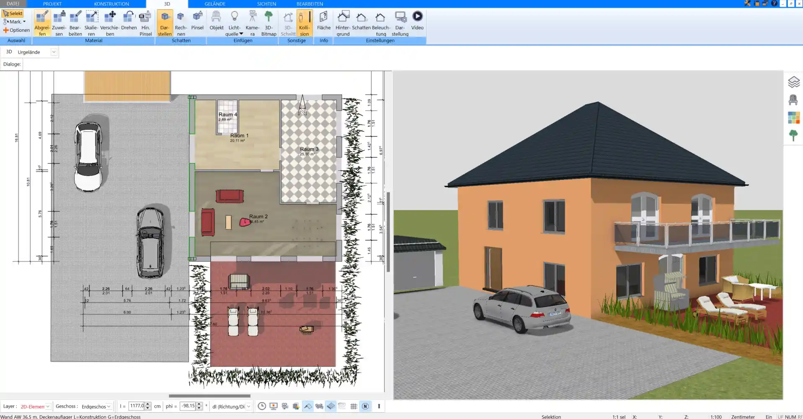Toggle the faded layers icon in bottom toolbar
The height and width of the screenshot is (419, 803).
coord(342,406)
